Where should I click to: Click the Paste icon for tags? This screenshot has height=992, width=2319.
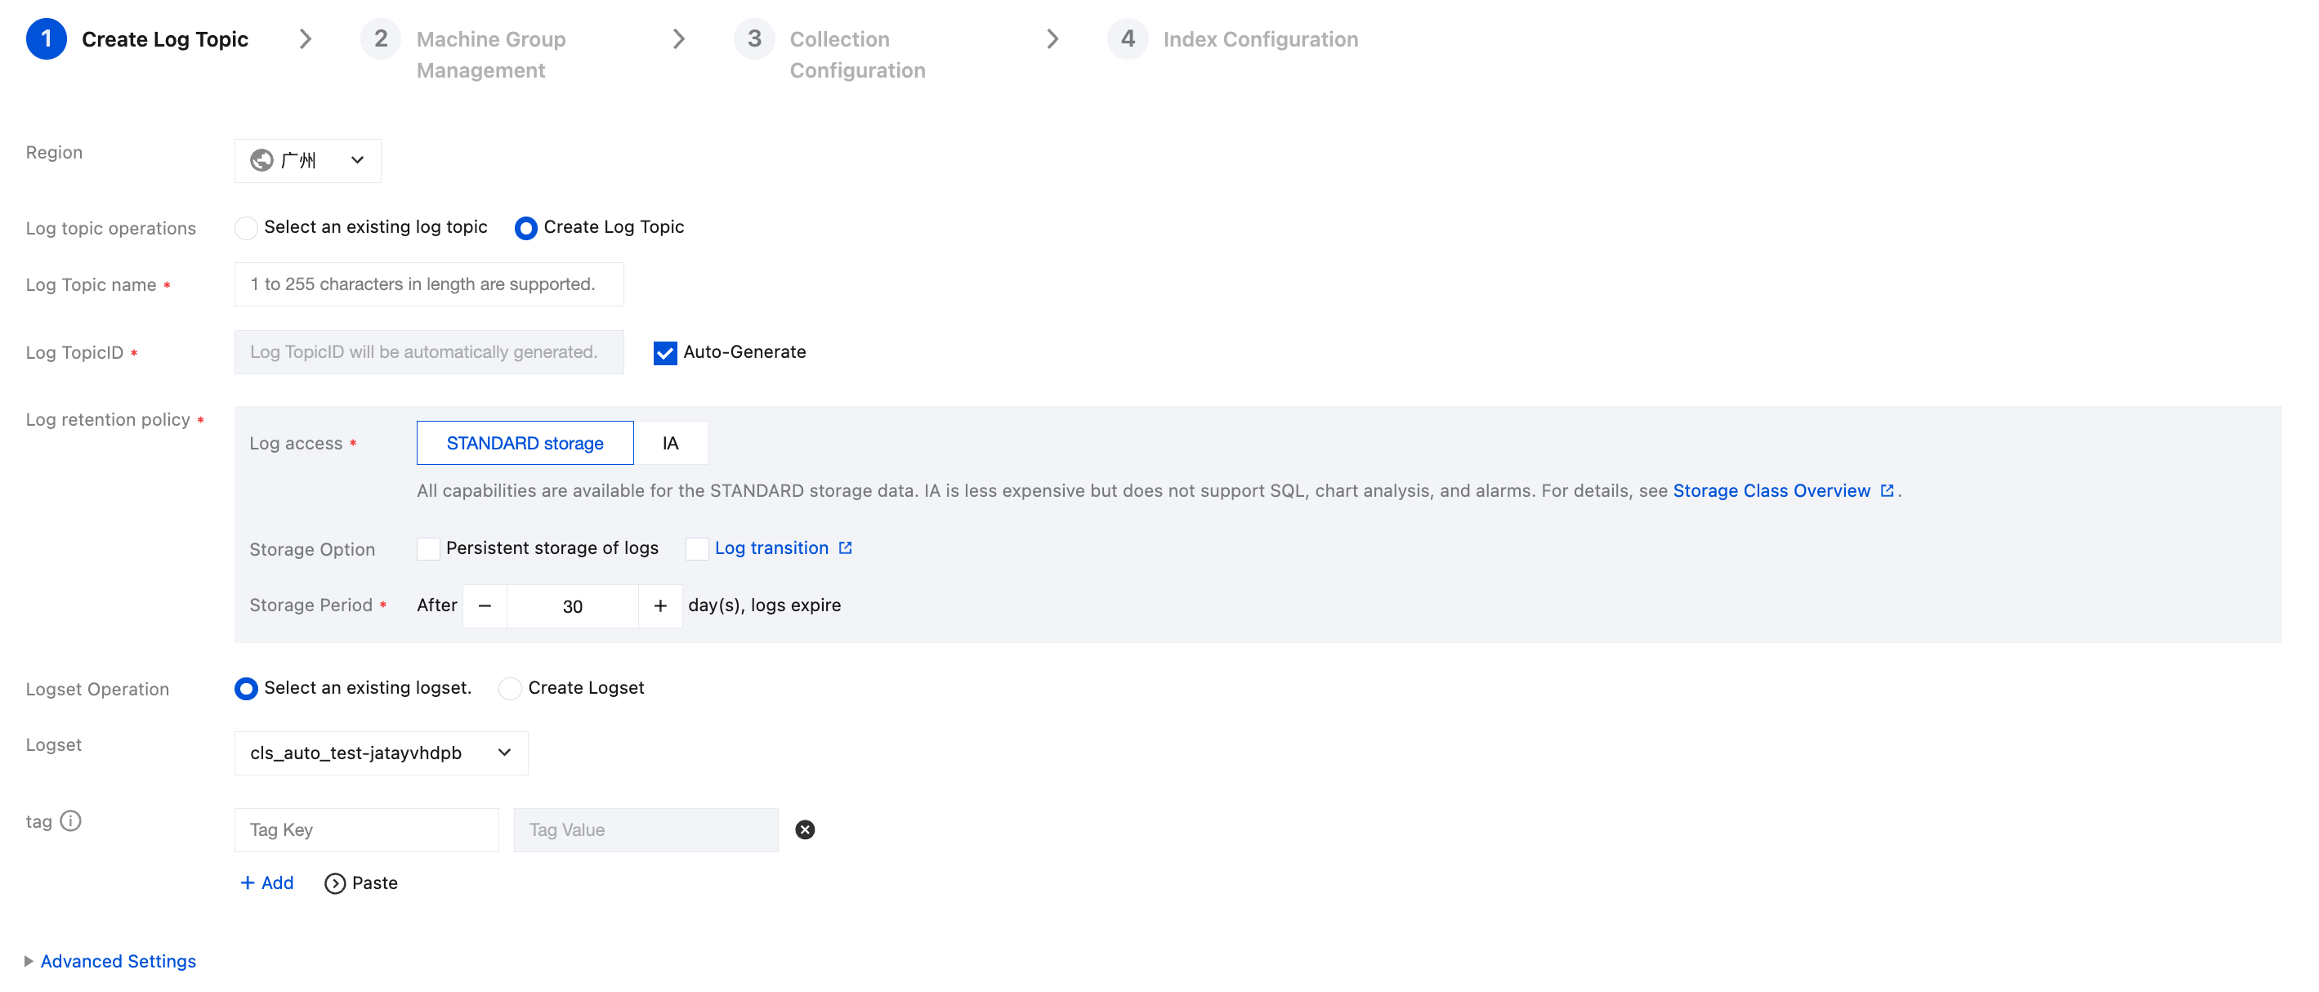335,883
